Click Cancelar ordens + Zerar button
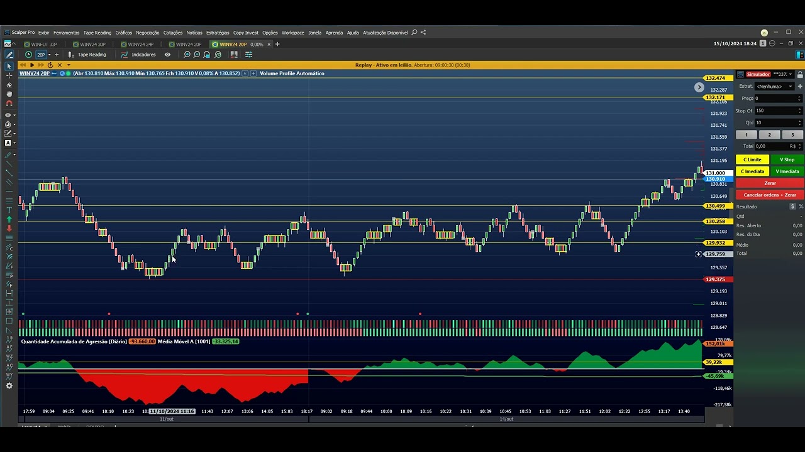 pos(770,195)
